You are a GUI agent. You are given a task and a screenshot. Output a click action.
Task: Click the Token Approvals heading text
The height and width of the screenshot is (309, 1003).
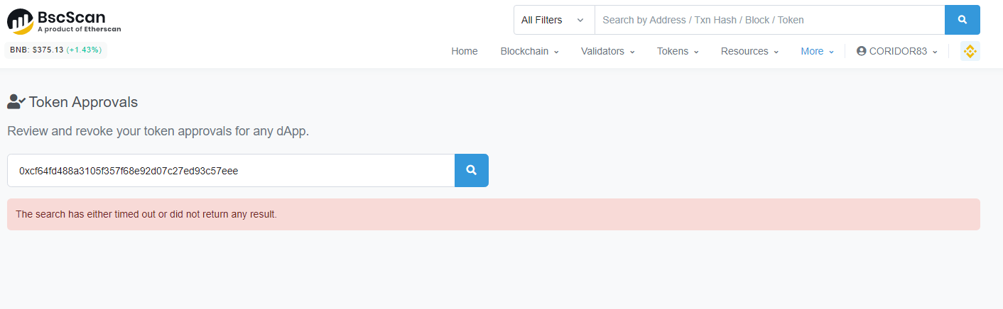pyautogui.click(x=83, y=102)
